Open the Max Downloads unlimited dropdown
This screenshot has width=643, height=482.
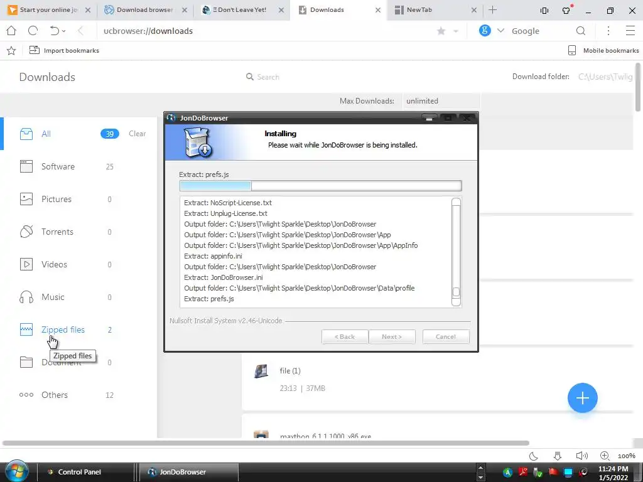pyautogui.click(x=441, y=101)
